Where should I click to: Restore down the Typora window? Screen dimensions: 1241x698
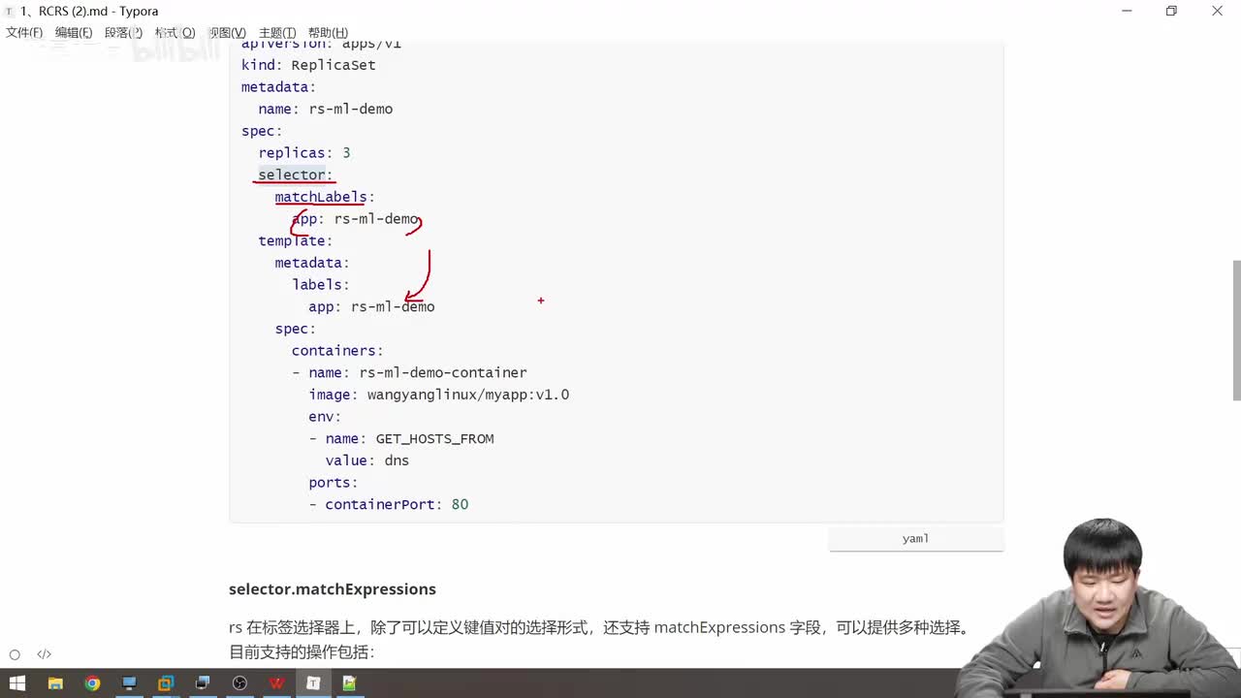[x=1171, y=11]
